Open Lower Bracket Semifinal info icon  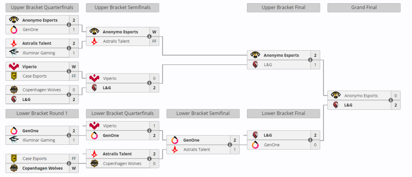pos(230,145)
